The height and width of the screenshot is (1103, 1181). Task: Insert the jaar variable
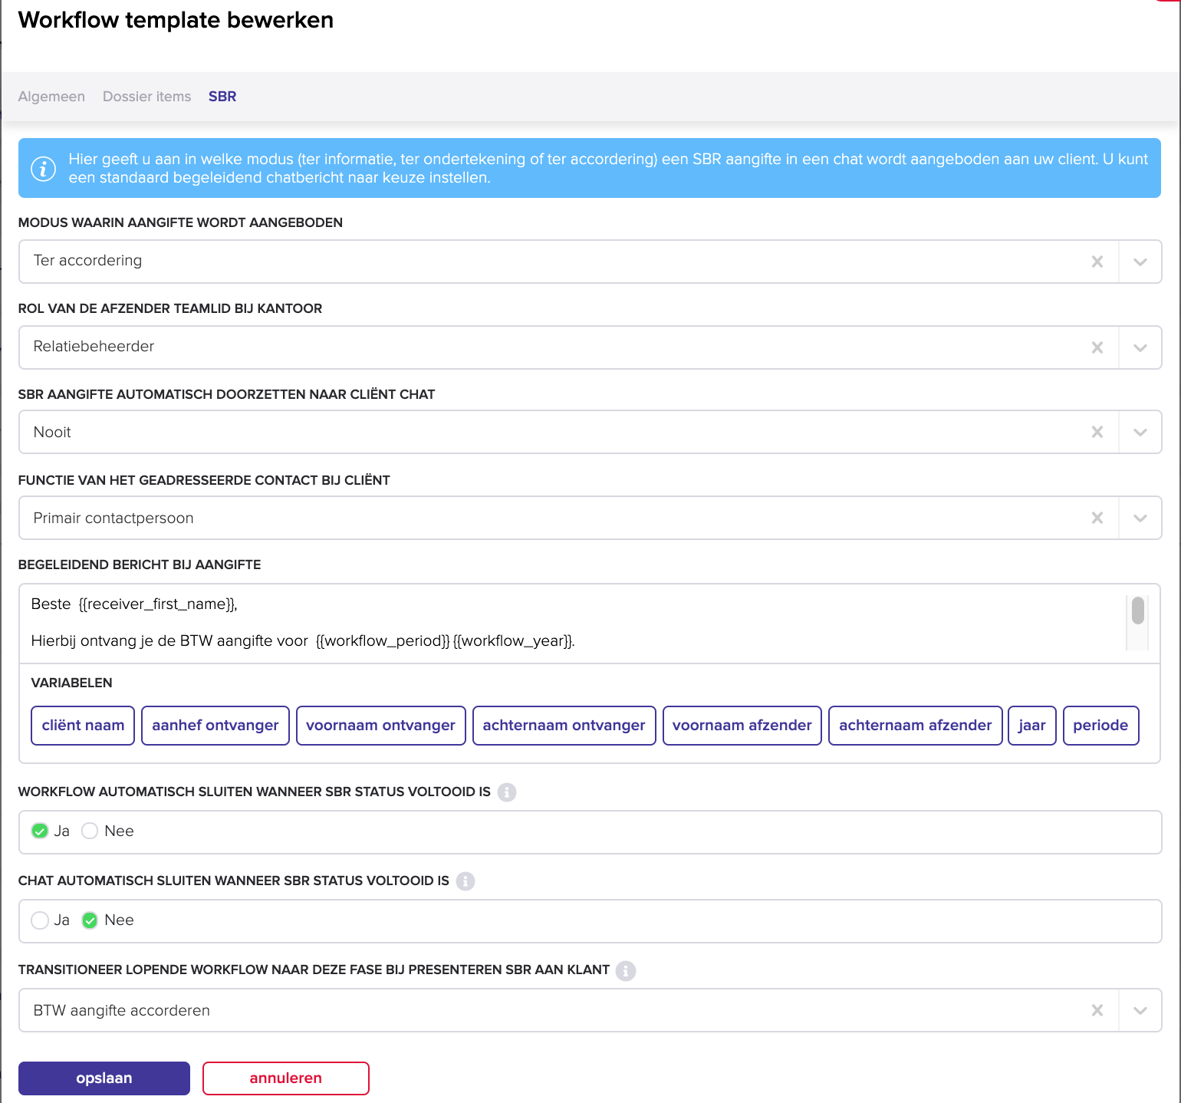(x=1032, y=726)
